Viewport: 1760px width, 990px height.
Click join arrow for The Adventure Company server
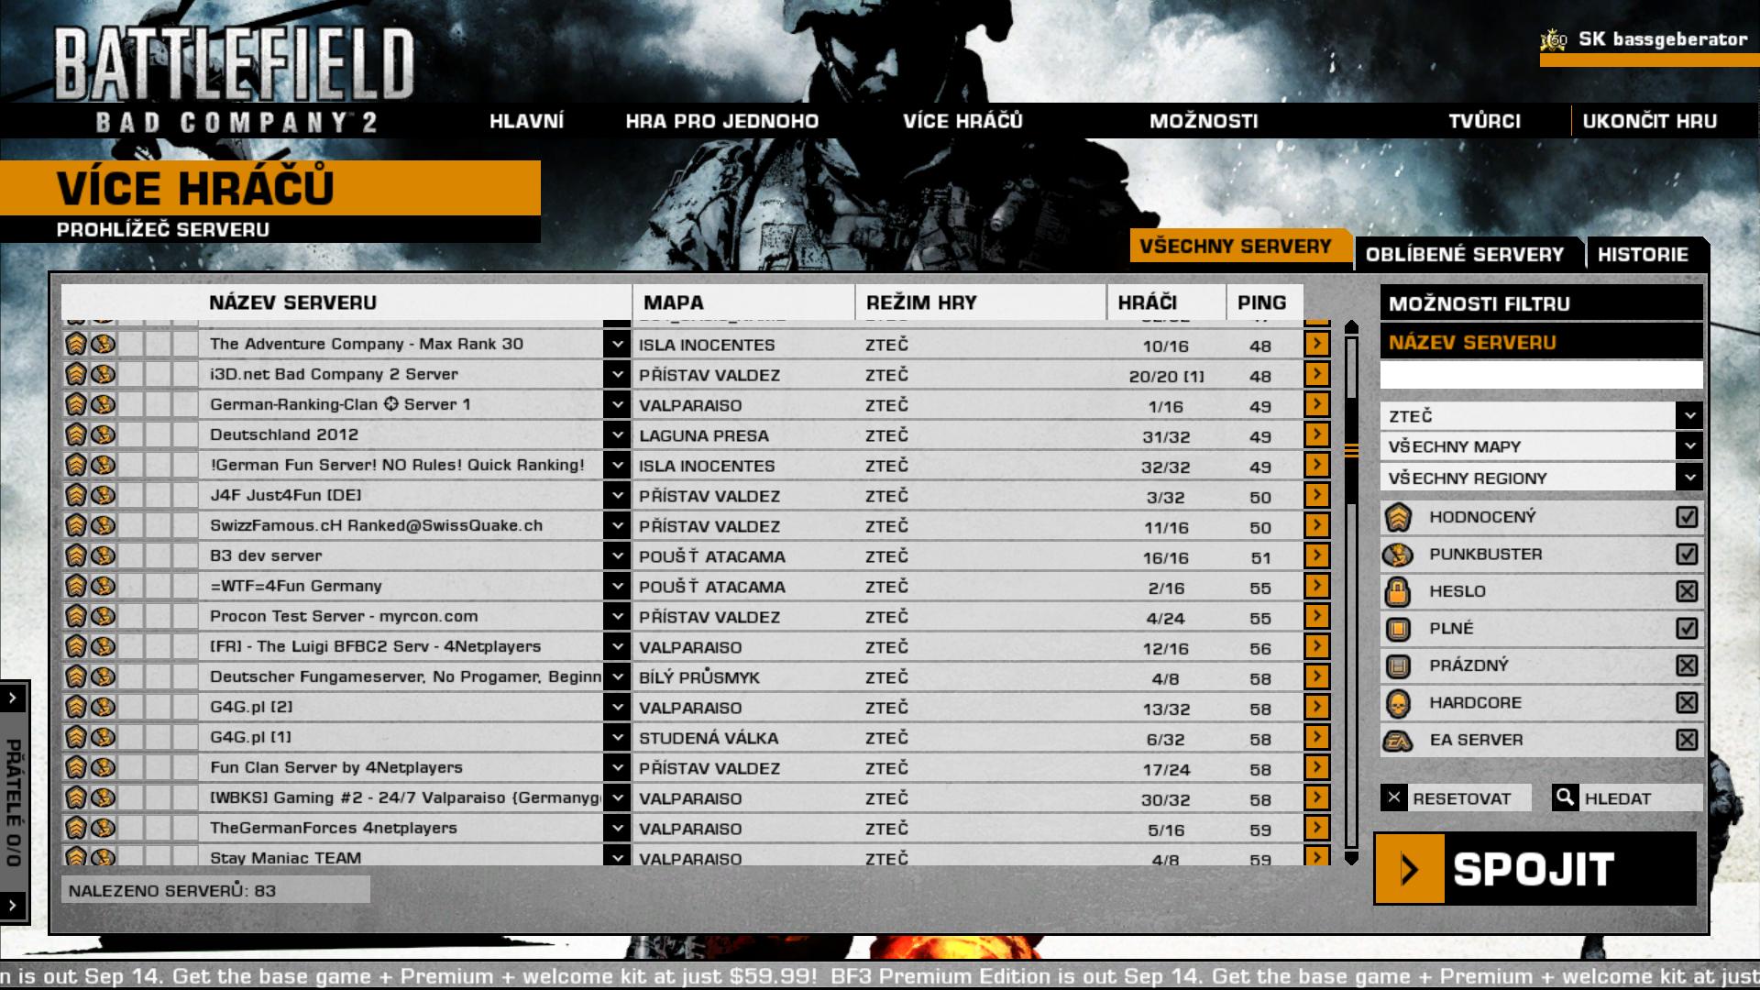click(1316, 344)
